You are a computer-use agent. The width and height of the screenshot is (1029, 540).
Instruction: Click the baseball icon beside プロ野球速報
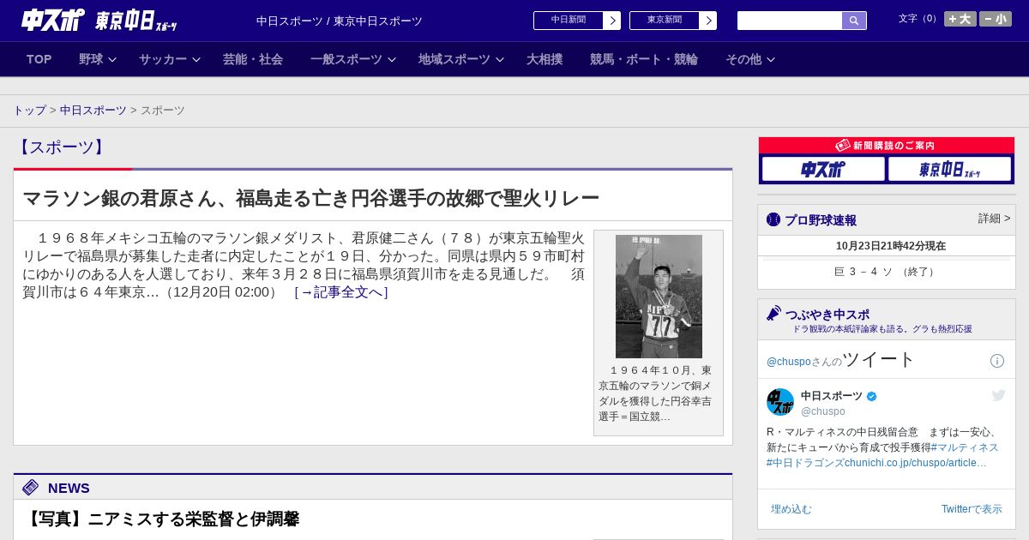773,219
